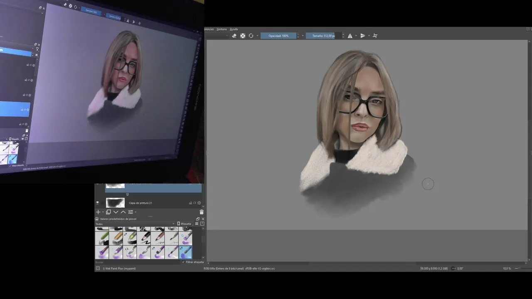This screenshot has width=532, height=299.
Task: Close the brush presets docker
Action: pyautogui.click(x=203, y=219)
